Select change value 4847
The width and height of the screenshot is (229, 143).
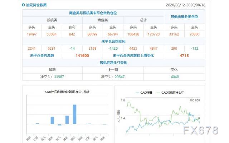click(x=154, y=49)
